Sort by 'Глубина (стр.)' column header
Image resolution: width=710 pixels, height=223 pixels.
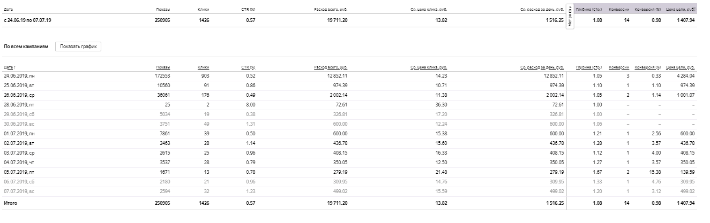pos(589,67)
